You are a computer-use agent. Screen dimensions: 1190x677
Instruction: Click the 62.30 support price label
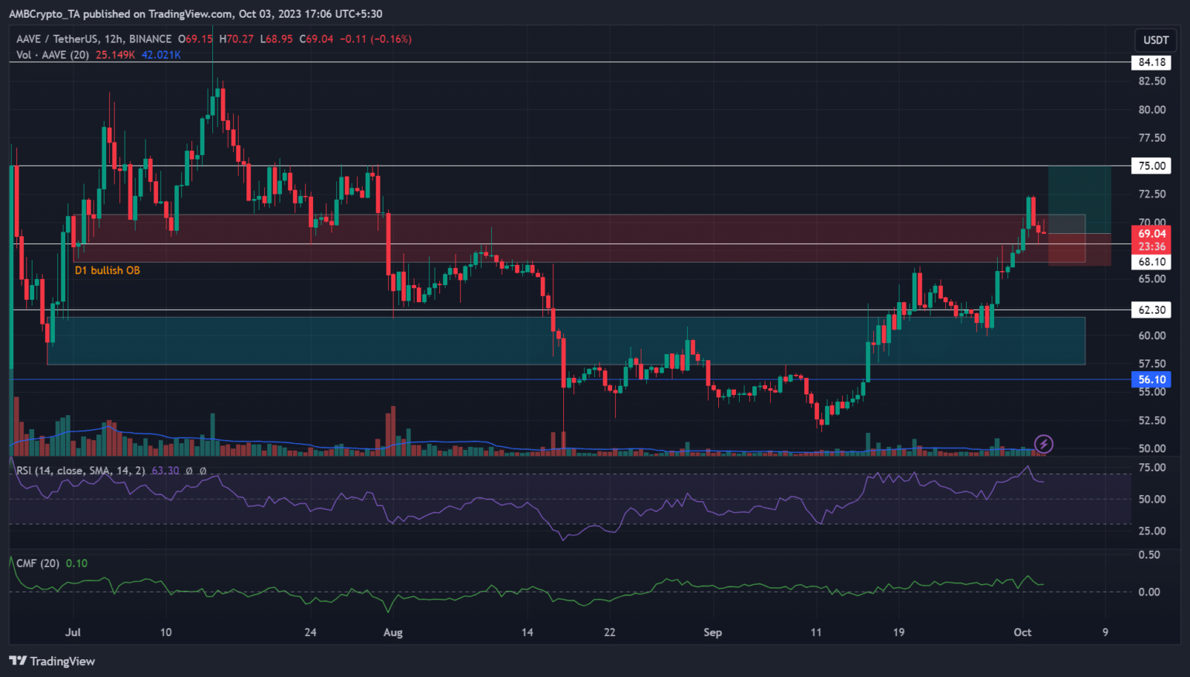(1151, 310)
